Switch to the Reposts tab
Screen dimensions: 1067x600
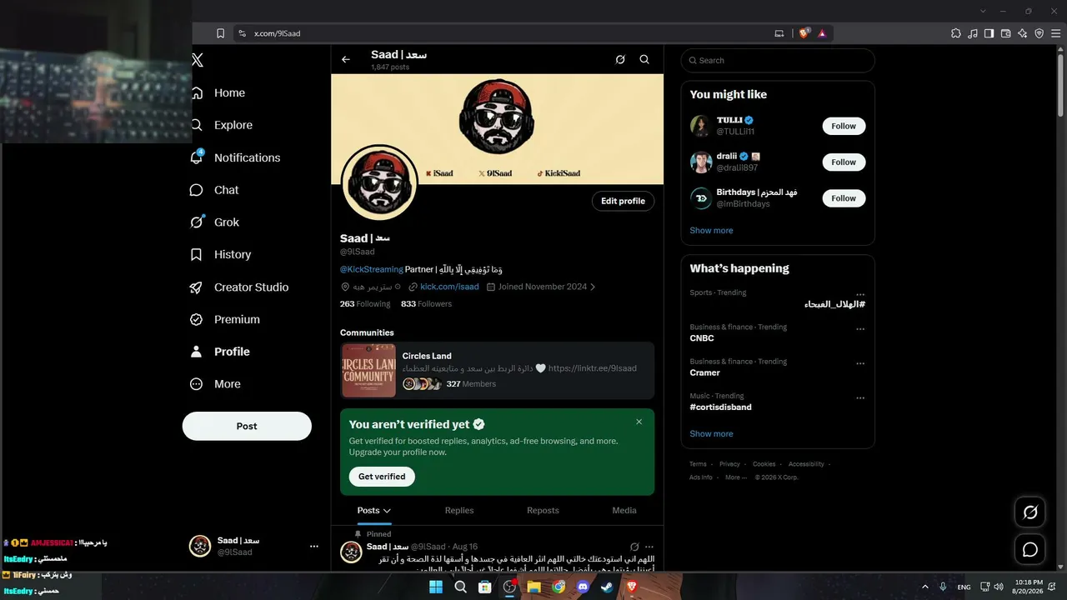pyautogui.click(x=543, y=511)
